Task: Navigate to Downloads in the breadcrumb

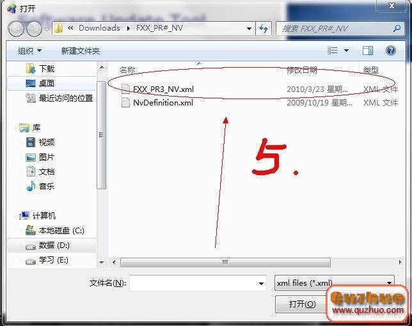Action: tap(99, 28)
